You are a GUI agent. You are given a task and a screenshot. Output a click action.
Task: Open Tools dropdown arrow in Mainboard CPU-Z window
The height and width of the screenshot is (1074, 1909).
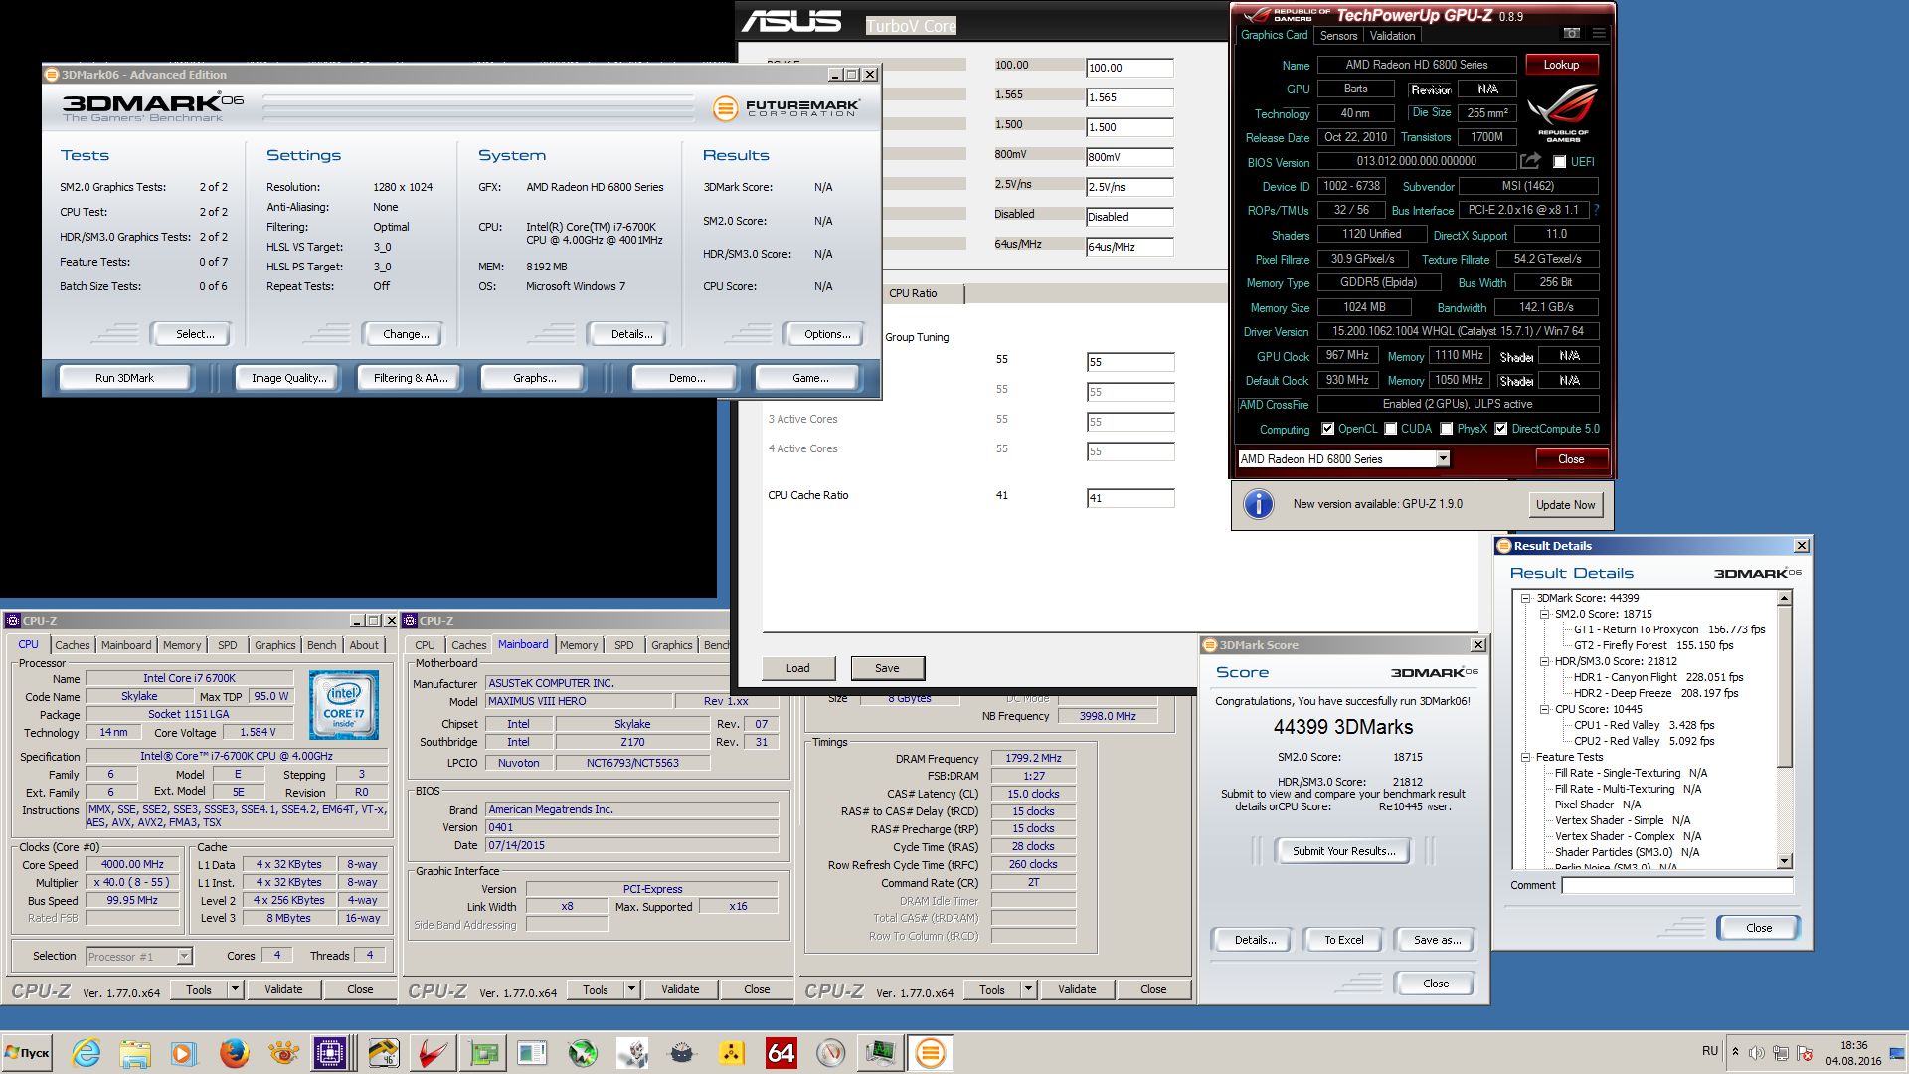pos(631,989)
